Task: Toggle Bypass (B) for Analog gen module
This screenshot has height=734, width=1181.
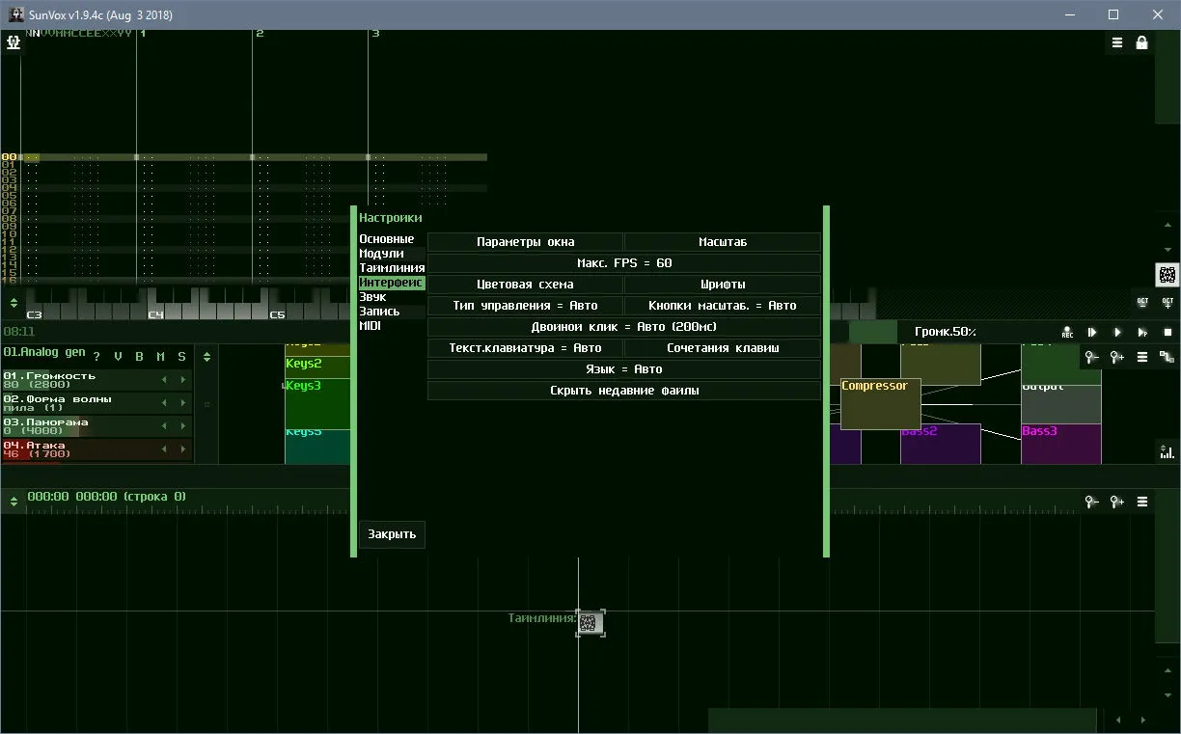Action: 139,357
